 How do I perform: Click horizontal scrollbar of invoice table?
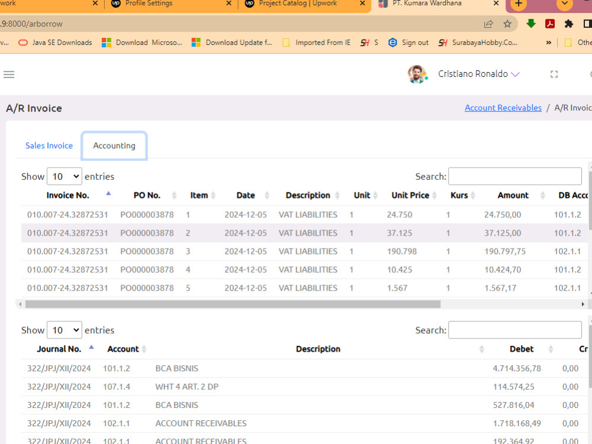point(233,304)
